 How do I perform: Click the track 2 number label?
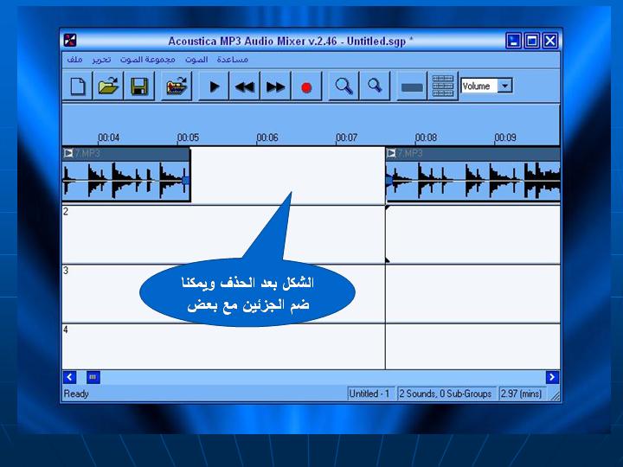[66, 211]
